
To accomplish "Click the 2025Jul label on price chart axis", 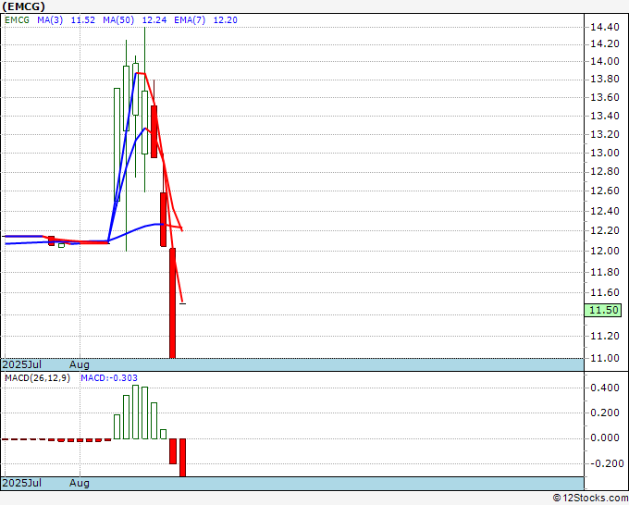I will click(x=22, y=364).
